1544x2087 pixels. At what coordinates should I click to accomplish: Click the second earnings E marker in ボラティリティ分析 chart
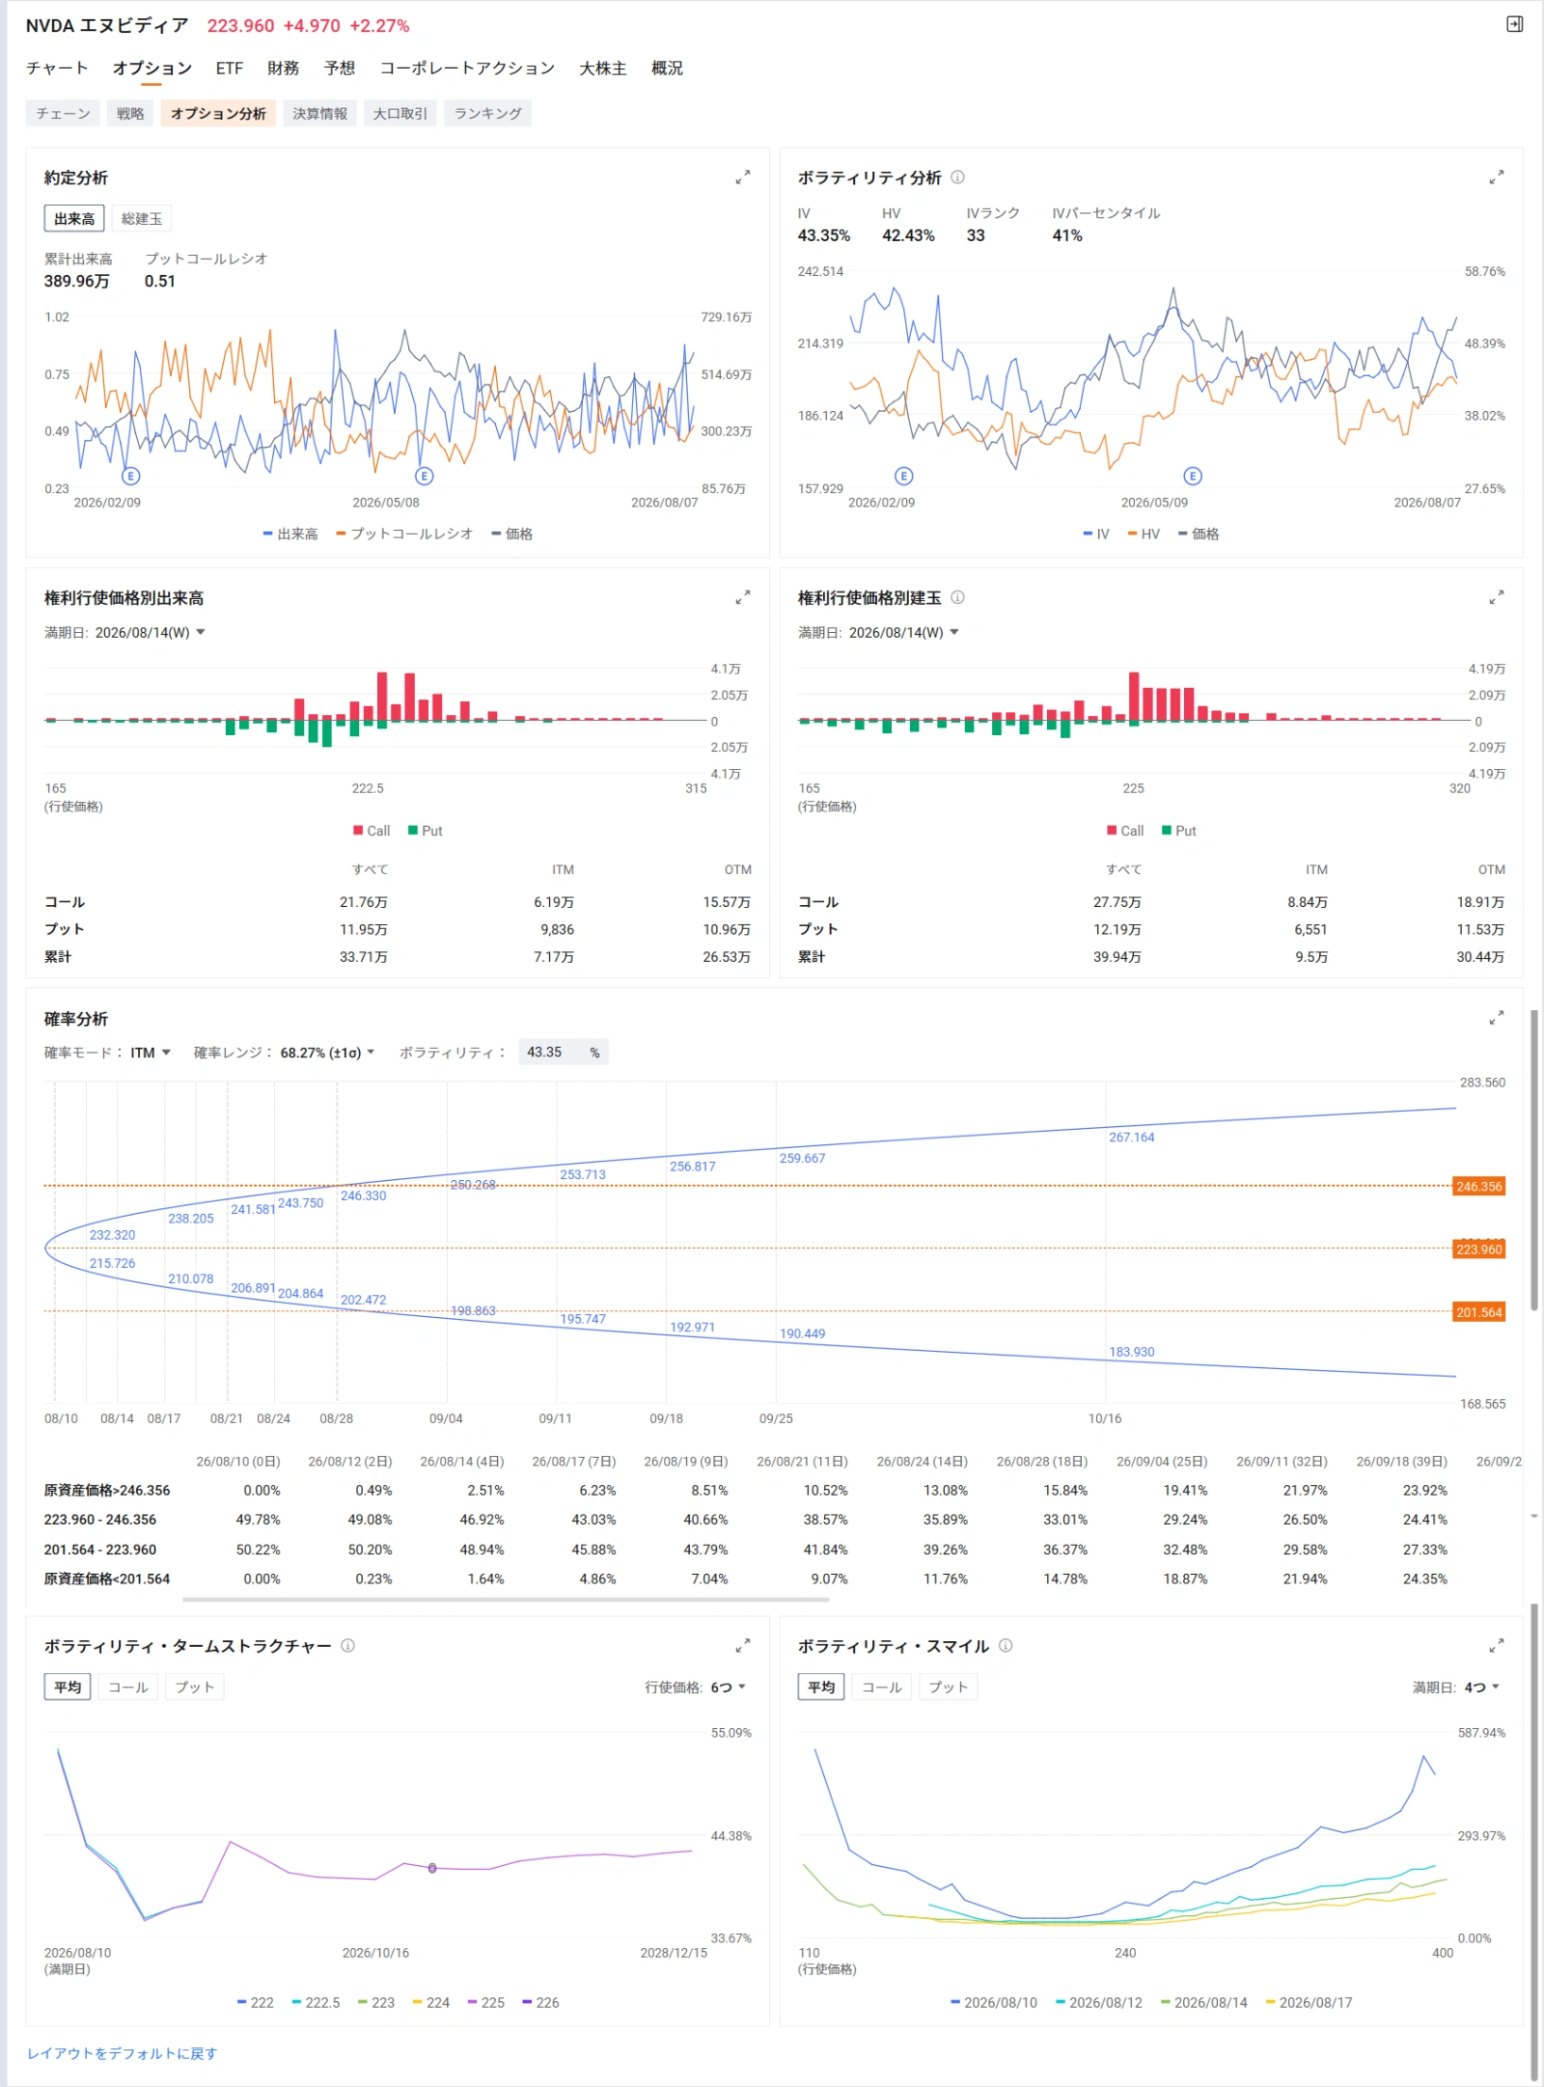click(1193, 476)
